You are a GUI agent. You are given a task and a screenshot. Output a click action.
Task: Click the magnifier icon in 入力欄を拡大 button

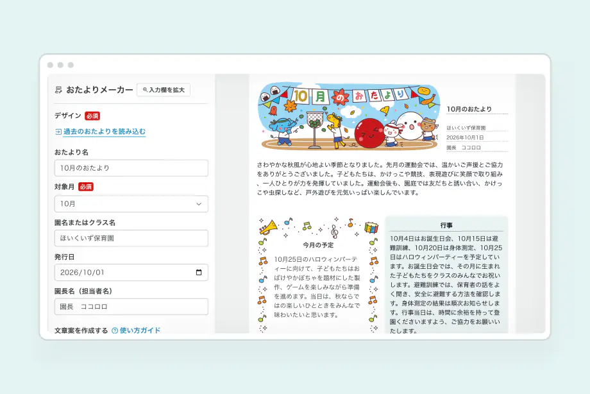coord(145,90)
